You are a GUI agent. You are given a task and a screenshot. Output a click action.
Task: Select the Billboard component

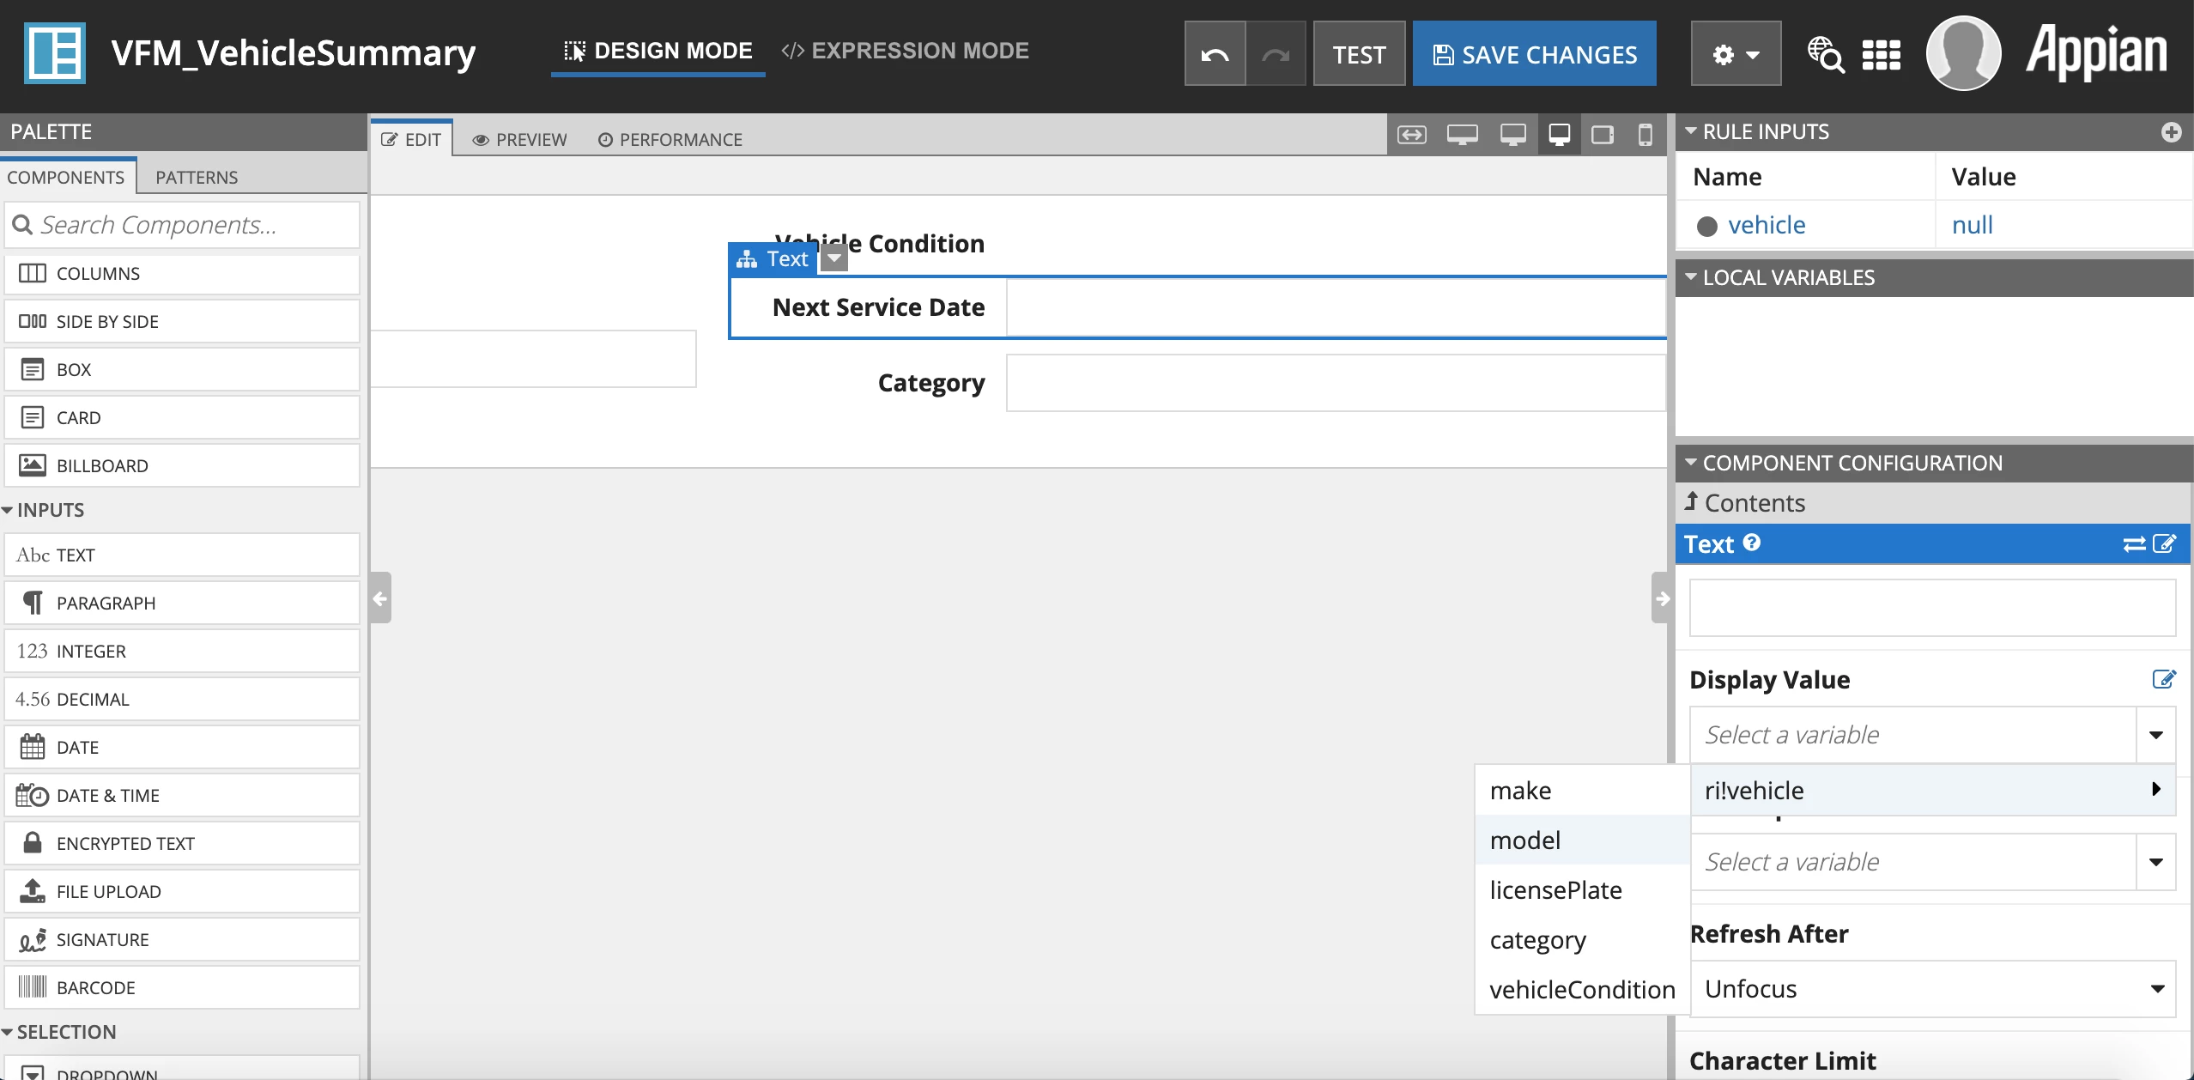click(x=182, y=465)
